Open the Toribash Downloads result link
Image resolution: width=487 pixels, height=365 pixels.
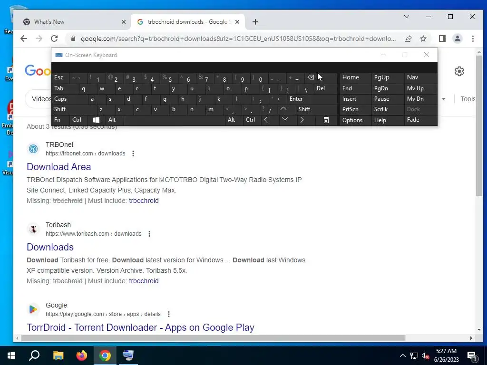tap(50, 247)
